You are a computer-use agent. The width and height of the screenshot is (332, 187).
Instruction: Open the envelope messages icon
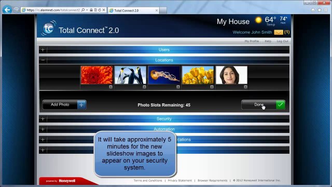click(x=279, y=32)
